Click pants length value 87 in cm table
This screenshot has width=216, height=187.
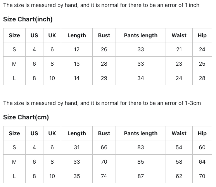tap(141, 176)
